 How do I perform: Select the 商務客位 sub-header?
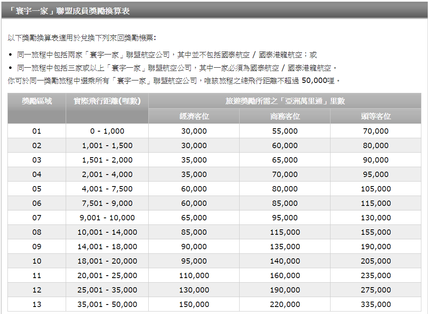click(285, 116)
